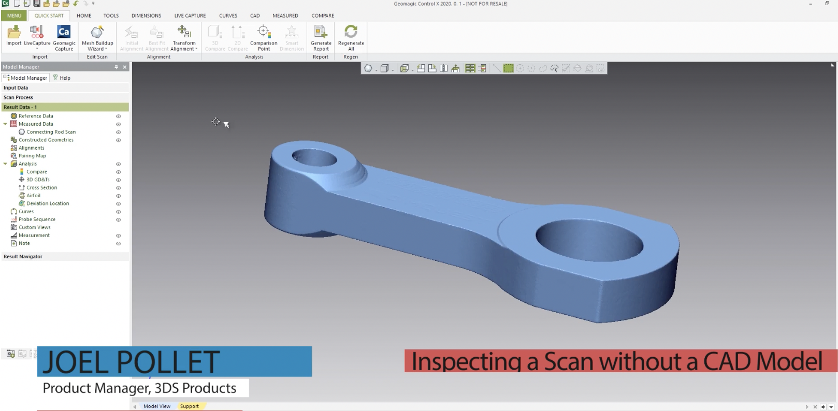Click the Save disk icon in quick access bar
This screenshot has width=838, height=411.
pos(37,4)
